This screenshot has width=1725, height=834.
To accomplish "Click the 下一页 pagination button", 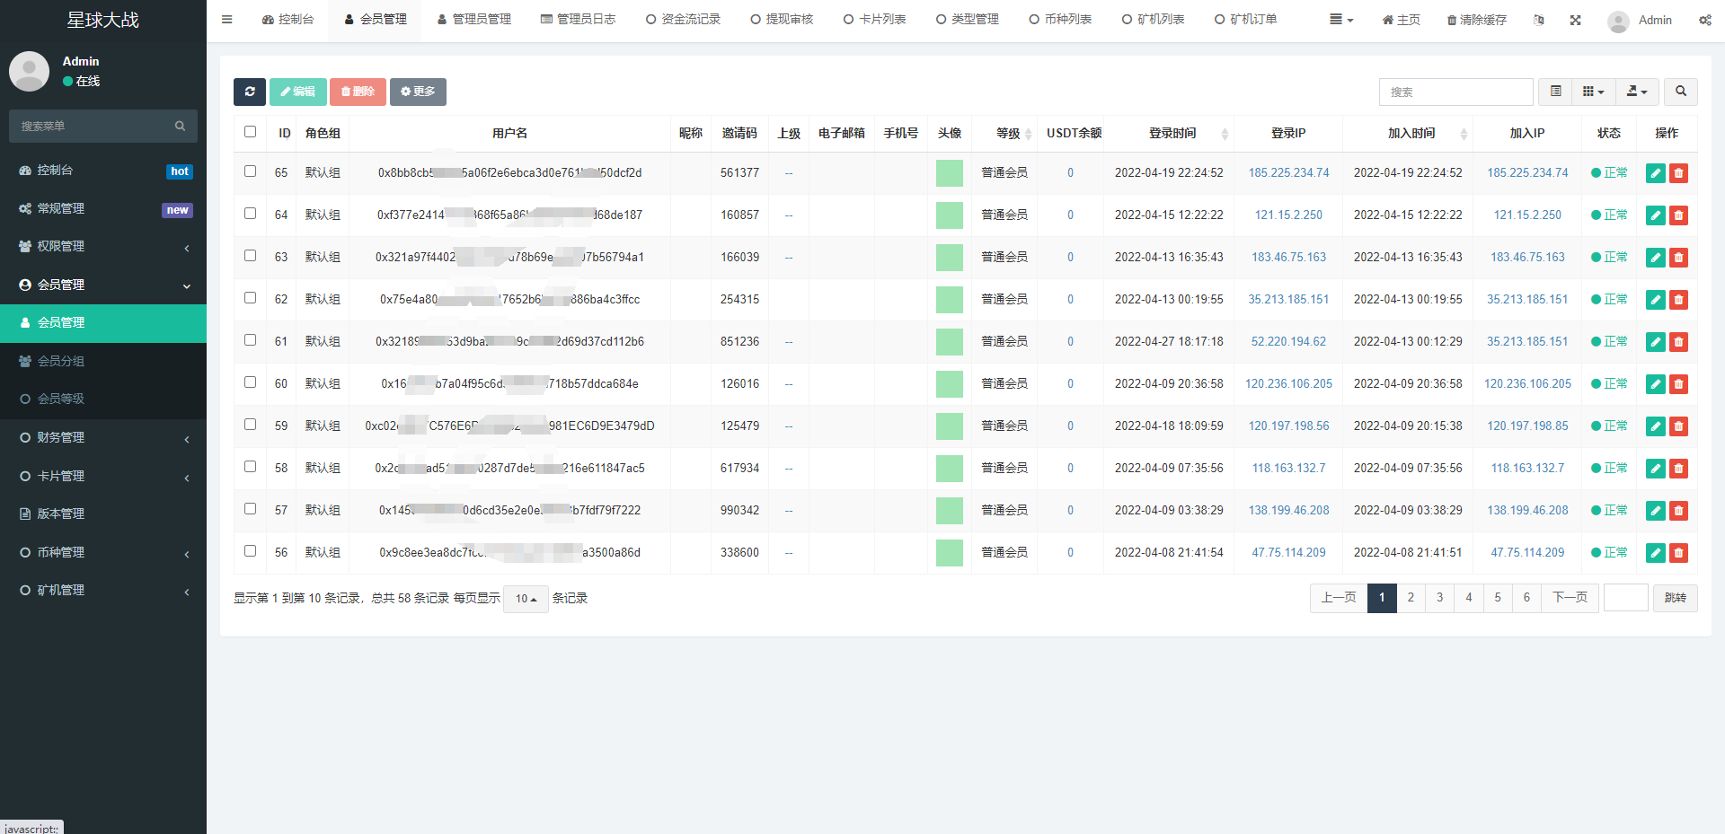I will pos(1570,598).
